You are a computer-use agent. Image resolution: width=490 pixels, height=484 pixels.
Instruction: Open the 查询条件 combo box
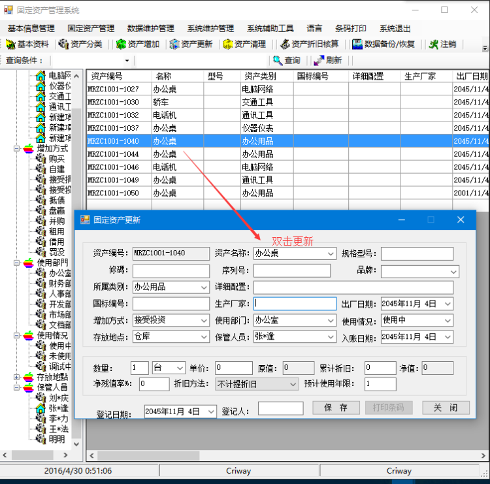(x=127, y=61)
